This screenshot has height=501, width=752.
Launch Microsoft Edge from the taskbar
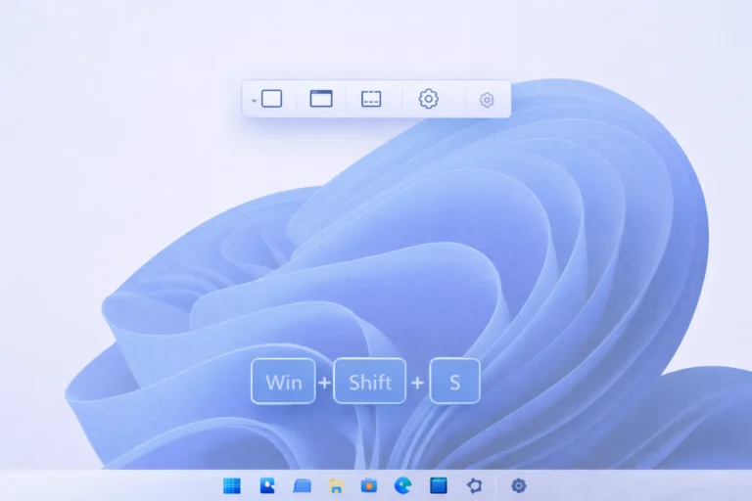tap(402, 485)
